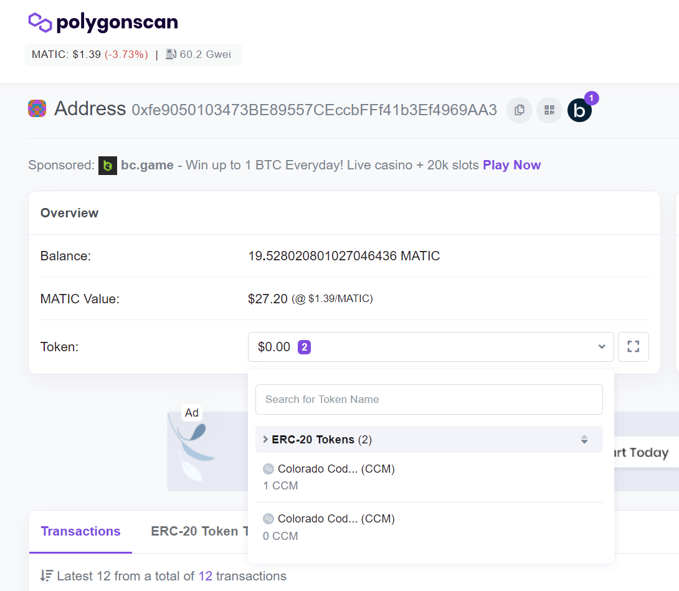Click the 'Token:' label
This screenshot has width=679, height=591.
(59, 347)
